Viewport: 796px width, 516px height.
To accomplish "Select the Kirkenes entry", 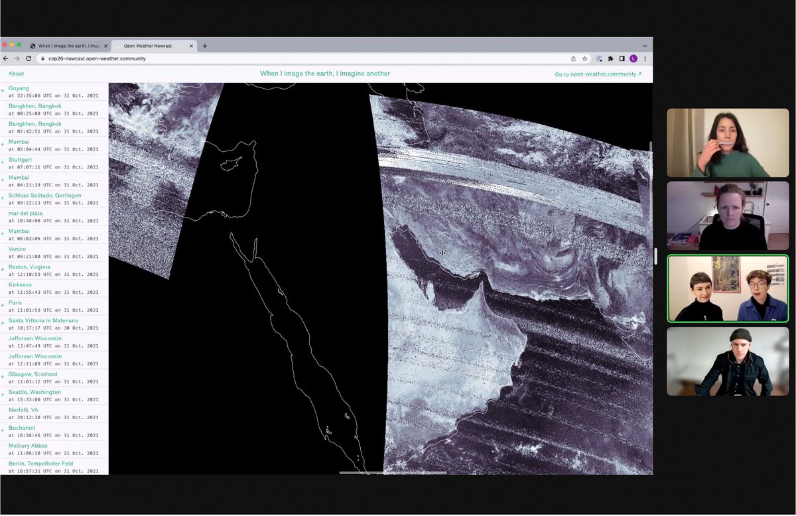I will (x=54, y=289).
